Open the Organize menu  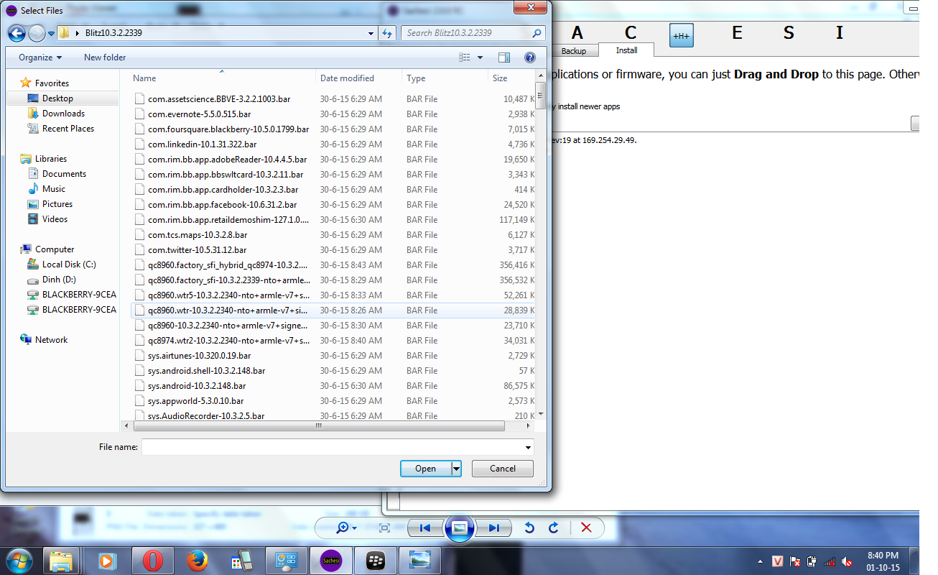(x=40, y=57)
